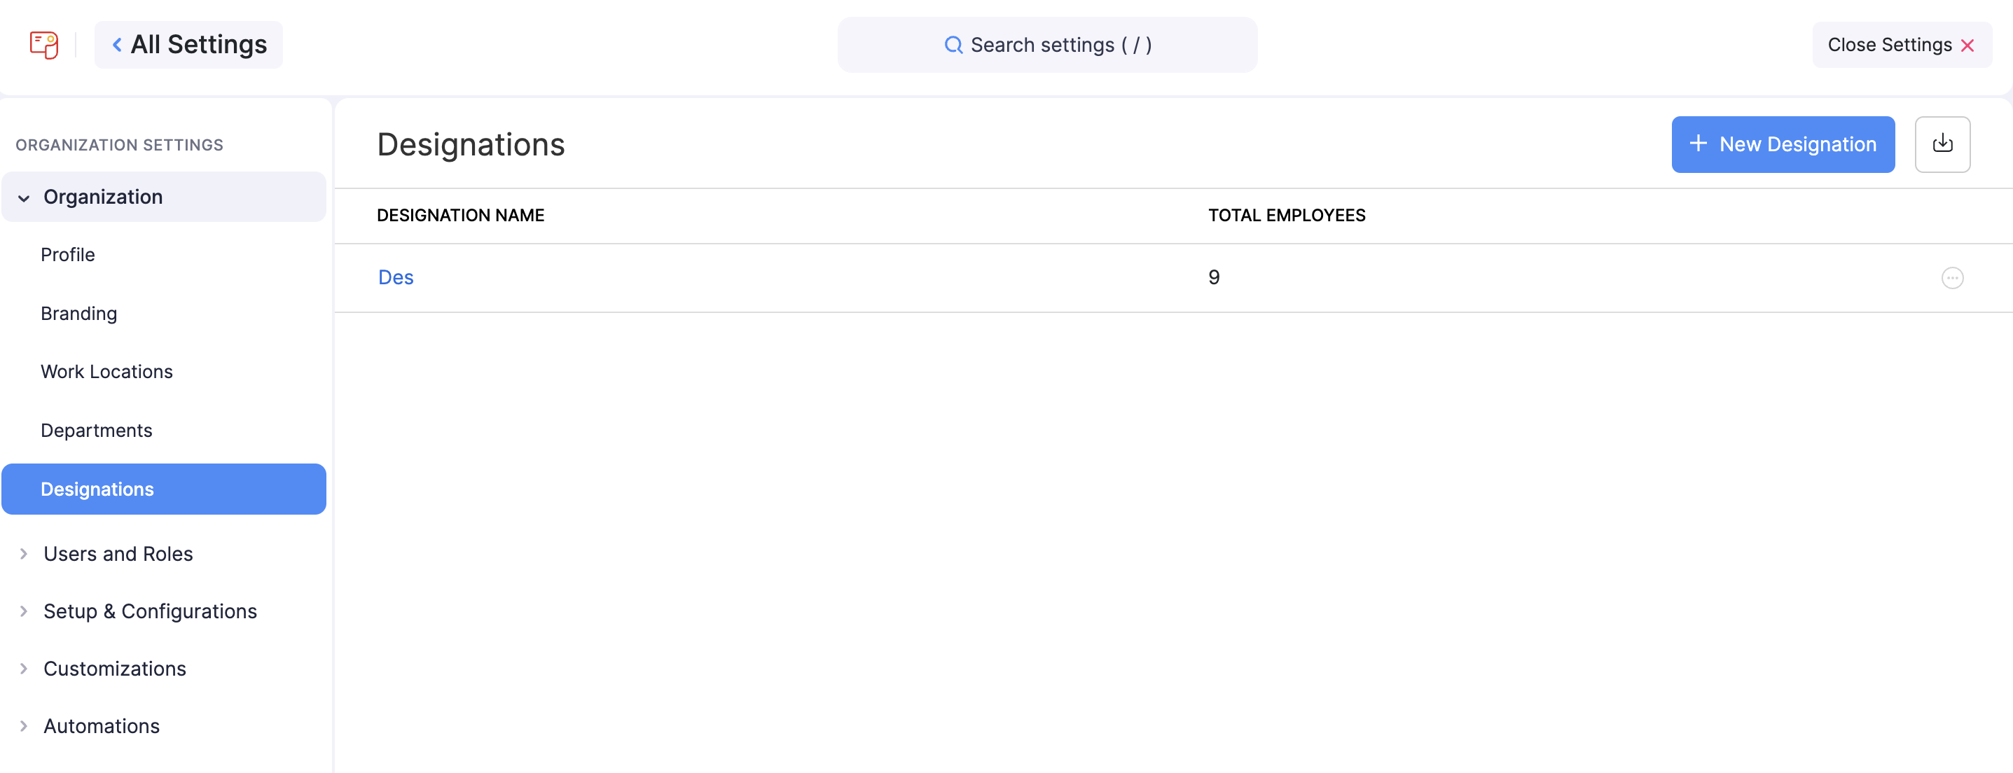Click the app logo icon

[43, 45]
